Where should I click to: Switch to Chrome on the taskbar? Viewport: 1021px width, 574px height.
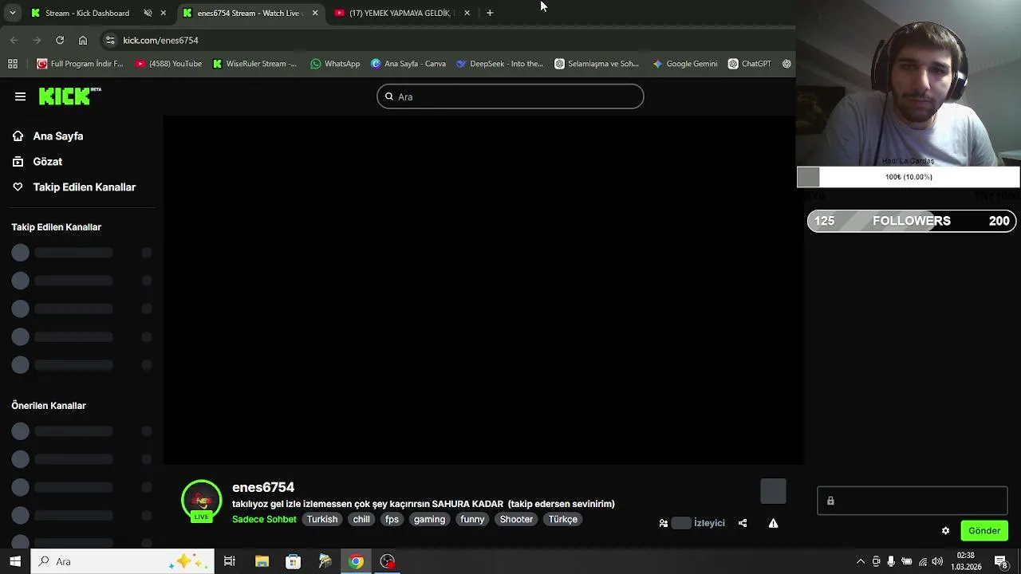click(x=357, y=562)
